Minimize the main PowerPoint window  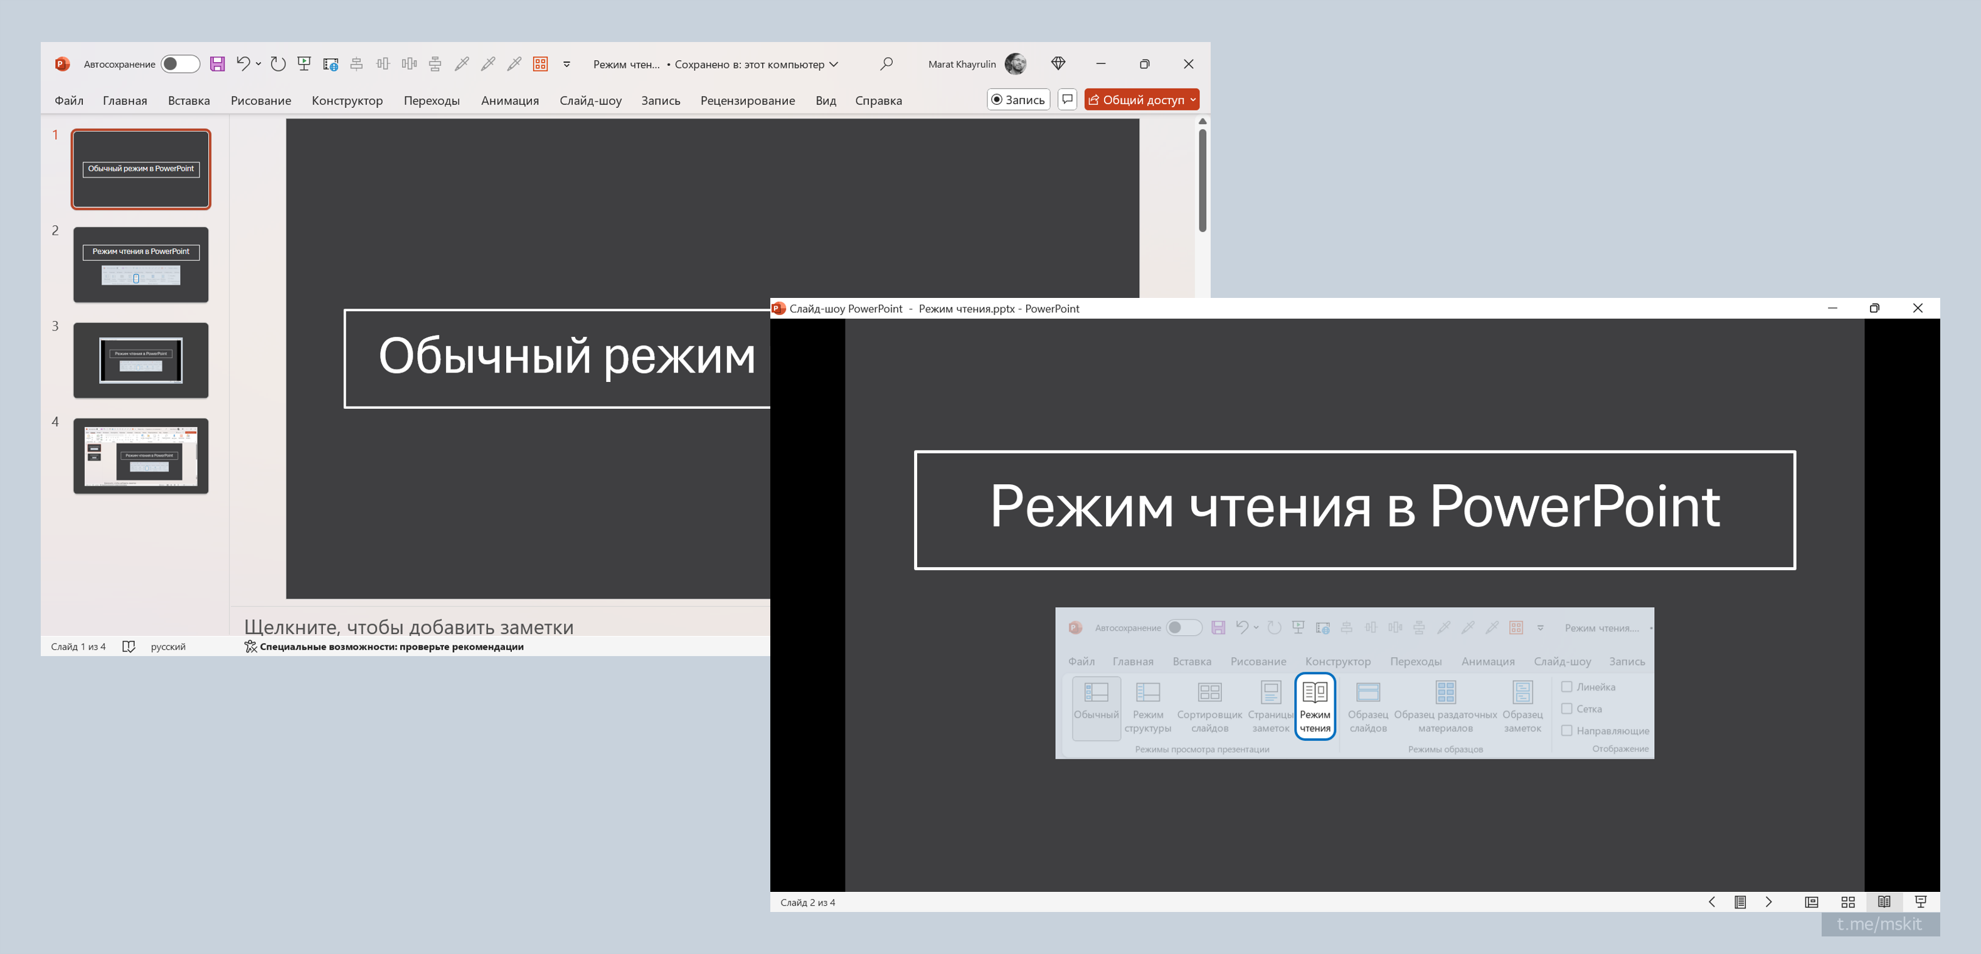coord(1100,64)
